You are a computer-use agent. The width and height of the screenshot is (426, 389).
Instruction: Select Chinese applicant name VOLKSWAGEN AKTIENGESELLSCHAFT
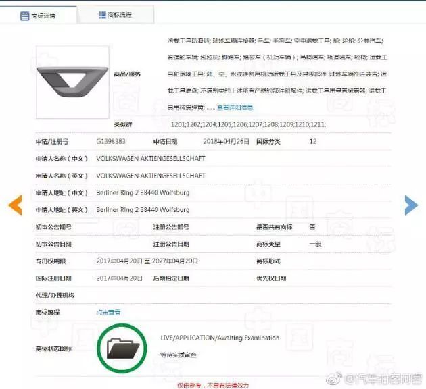tap(151, 159)
